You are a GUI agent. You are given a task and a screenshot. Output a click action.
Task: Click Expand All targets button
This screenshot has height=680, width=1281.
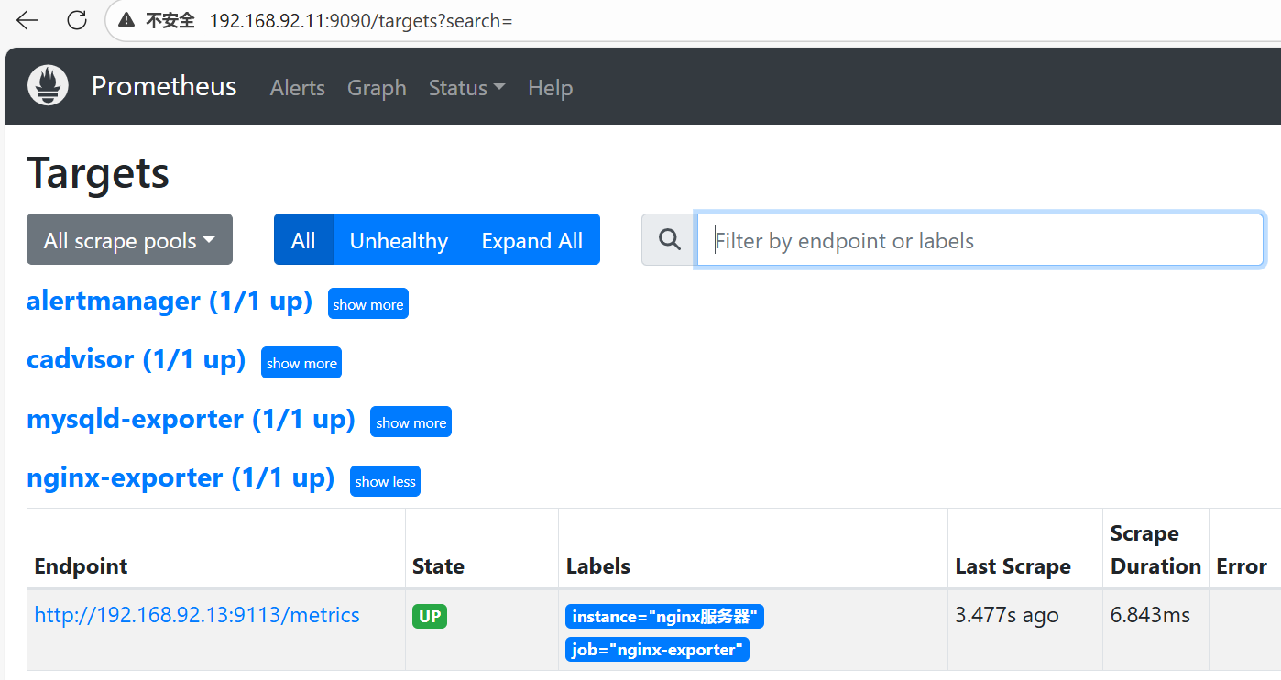click(532, 240)
